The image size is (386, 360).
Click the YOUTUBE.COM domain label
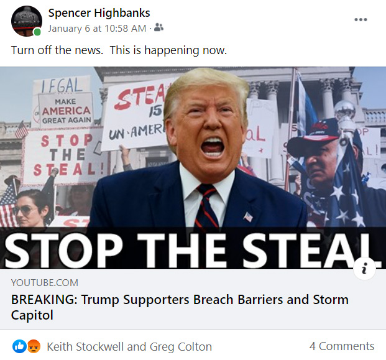click(x=45, y=282)
